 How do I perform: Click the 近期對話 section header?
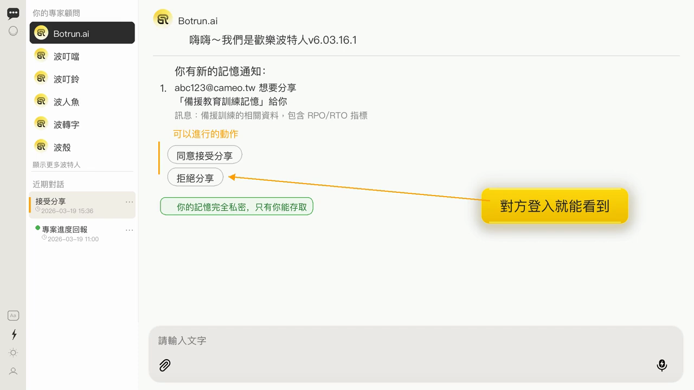pyautogui.click(x=48, y=184)
